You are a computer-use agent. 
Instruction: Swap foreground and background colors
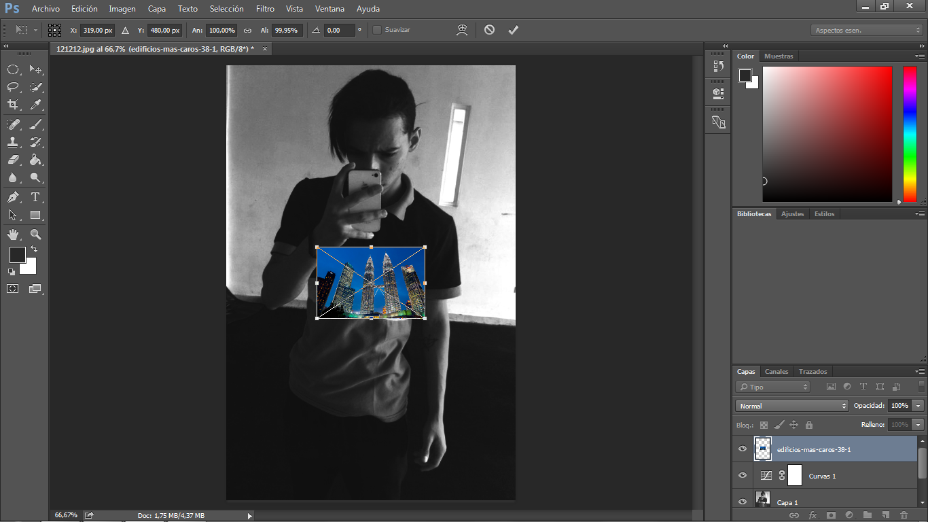tap(34, 249)
